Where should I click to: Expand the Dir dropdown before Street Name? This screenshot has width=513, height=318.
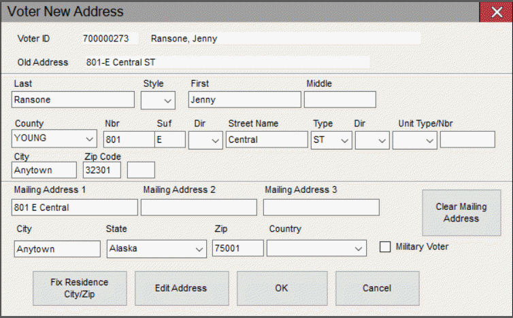[x=205, y=141]
